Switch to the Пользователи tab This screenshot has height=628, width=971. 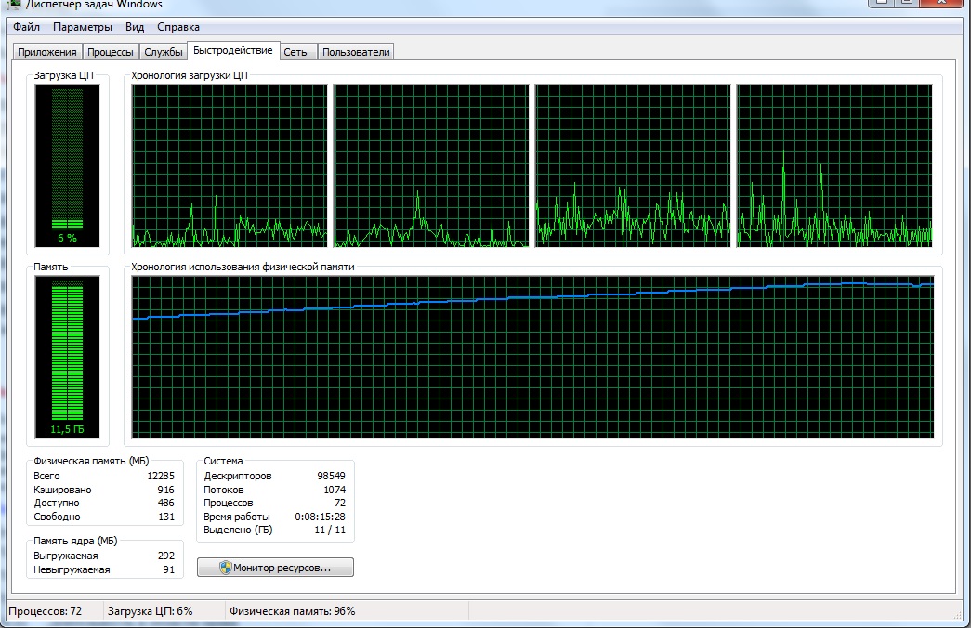point(356,52)
